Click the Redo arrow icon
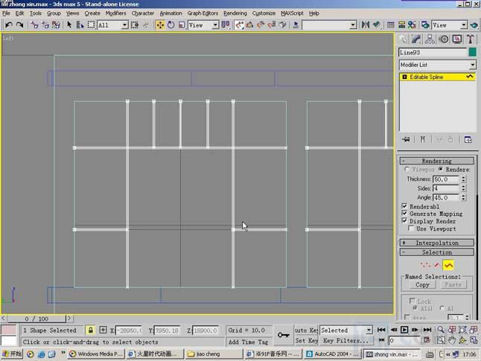 (19, 25)
